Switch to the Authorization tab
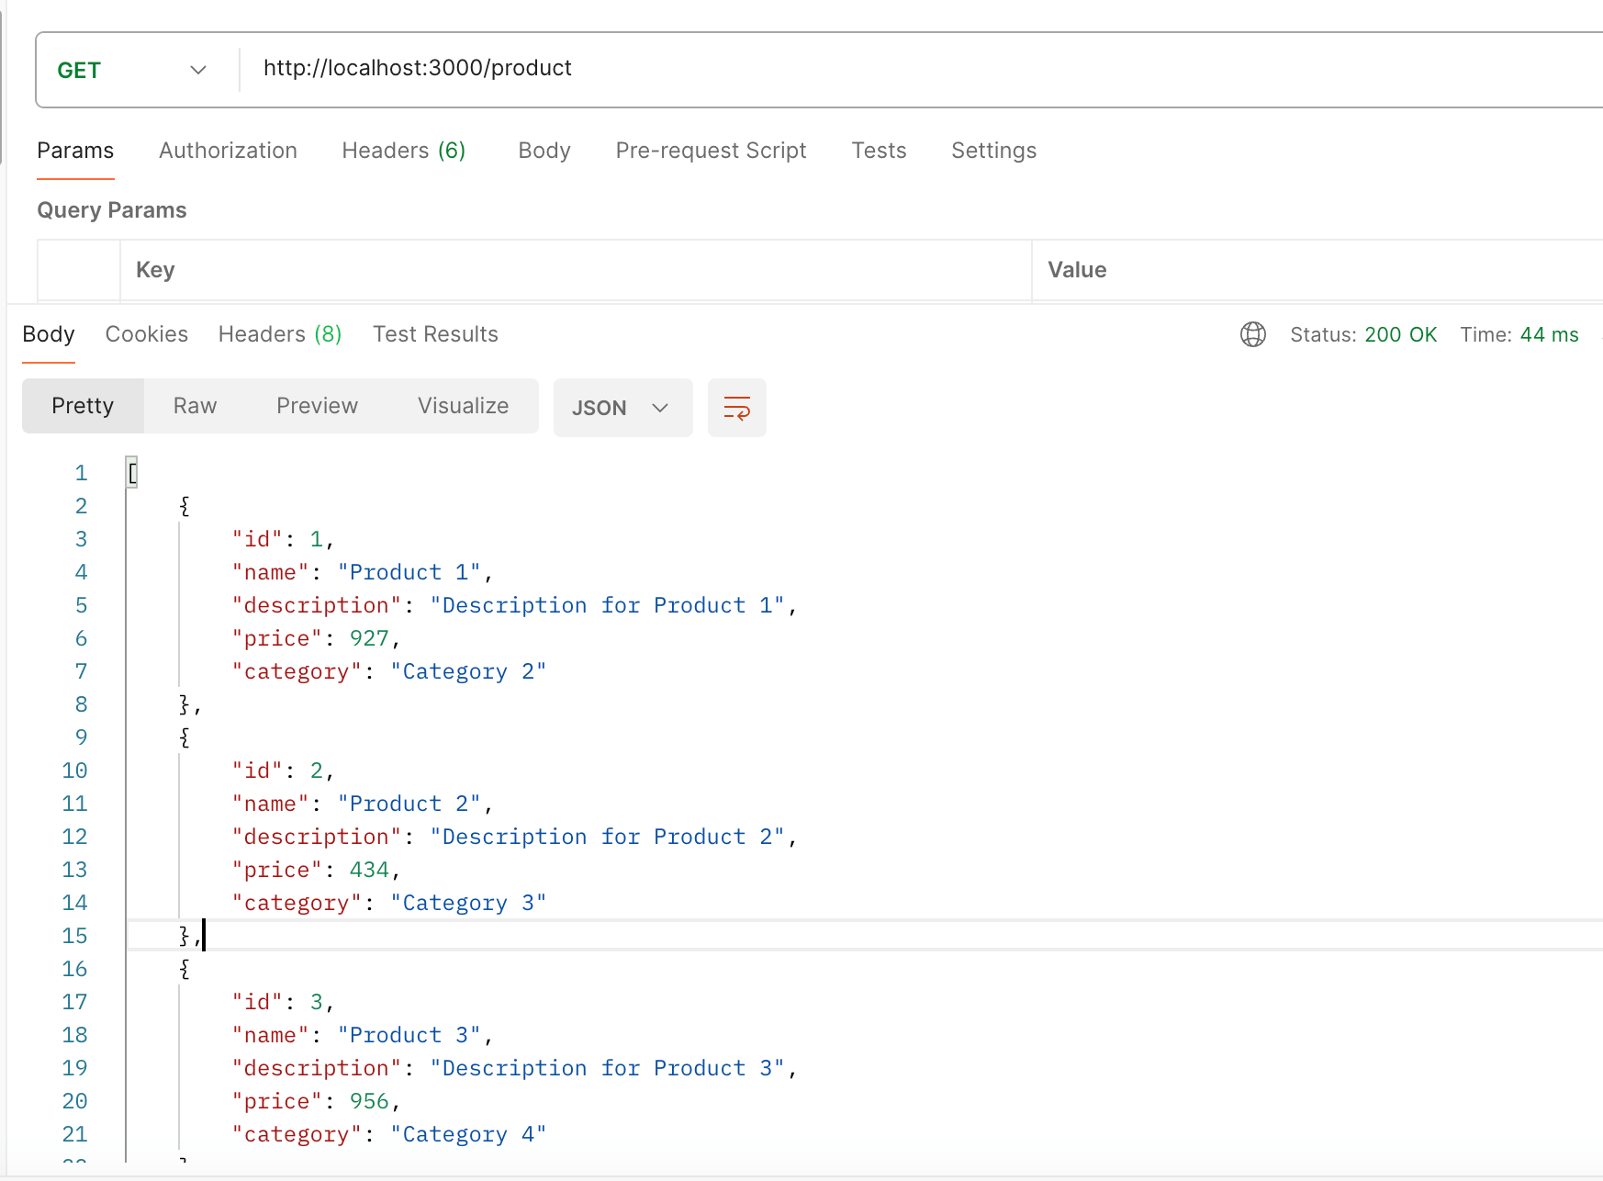 [x=228, y=151]
